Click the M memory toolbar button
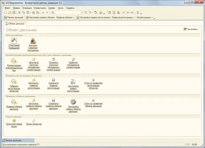 coord(124,12)
